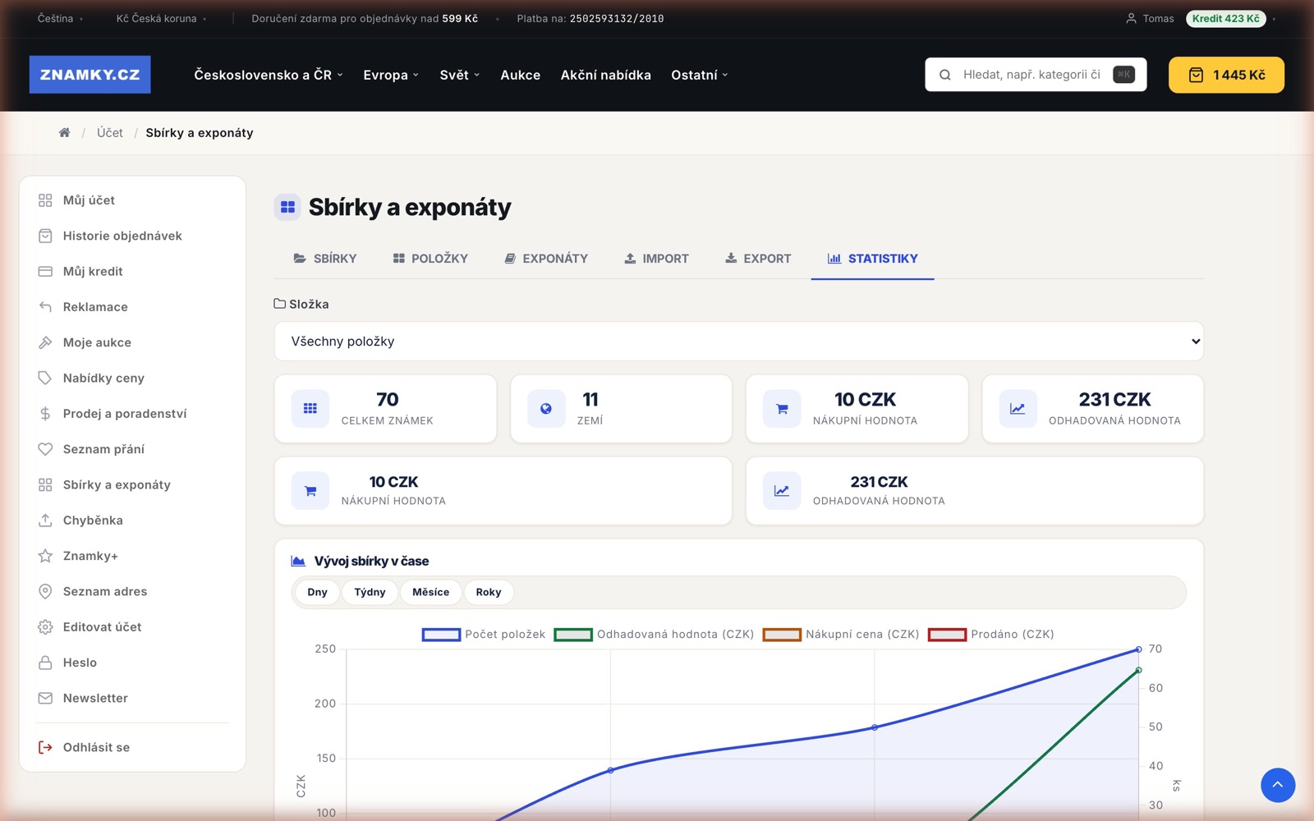Click the rightmost green line data point
This screenshot has height=821, width=1314.
[x=1138, y=671]
